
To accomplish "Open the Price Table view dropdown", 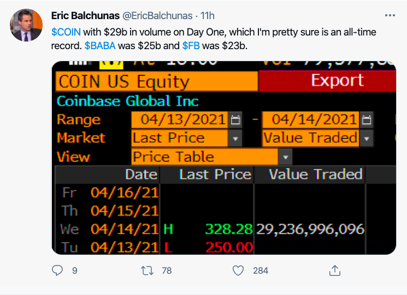I will pos(285,157).
